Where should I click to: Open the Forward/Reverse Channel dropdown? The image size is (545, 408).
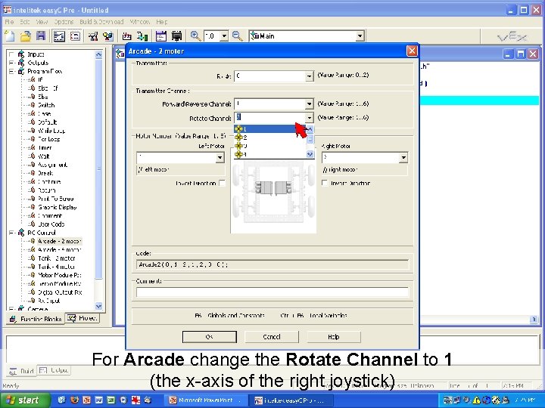tap(309, 104)
